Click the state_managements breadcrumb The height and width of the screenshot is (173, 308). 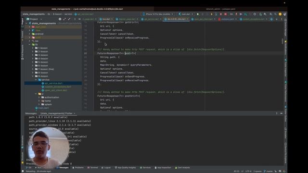point(34,14)
